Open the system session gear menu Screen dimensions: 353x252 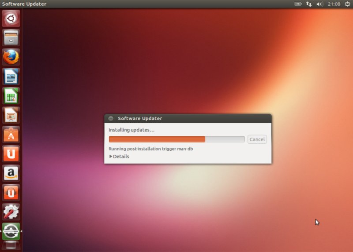[x=347, y=4]
